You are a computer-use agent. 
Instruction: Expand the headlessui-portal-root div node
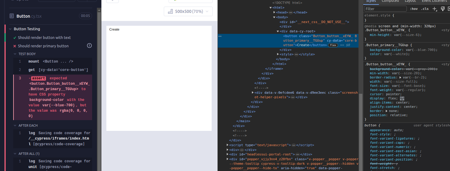click(x=227, y=155)
